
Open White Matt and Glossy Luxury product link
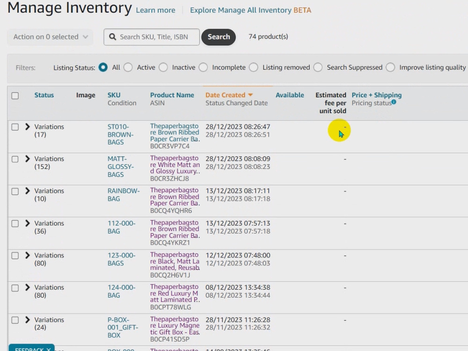175,165
